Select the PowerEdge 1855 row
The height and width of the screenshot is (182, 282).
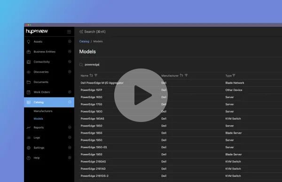(180, 133)
